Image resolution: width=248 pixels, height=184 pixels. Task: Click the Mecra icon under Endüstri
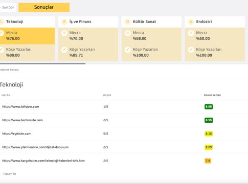[x=191, y=33]
